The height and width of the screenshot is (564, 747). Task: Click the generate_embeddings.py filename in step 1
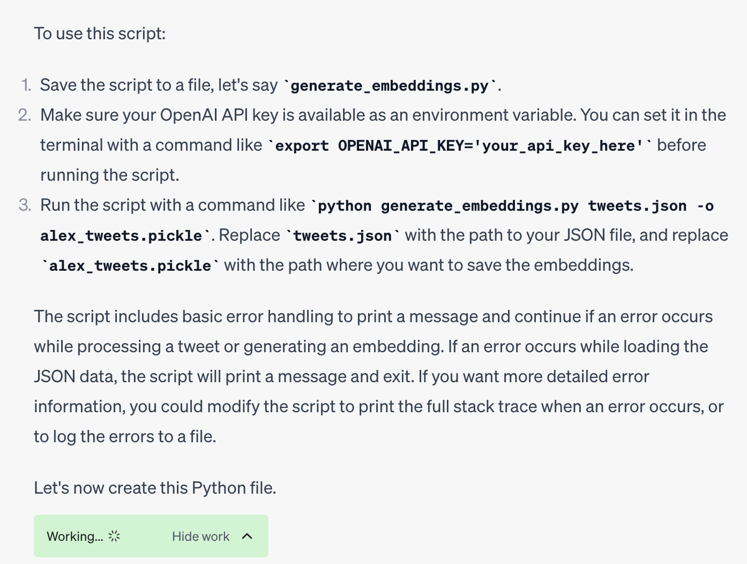(390, 86)
